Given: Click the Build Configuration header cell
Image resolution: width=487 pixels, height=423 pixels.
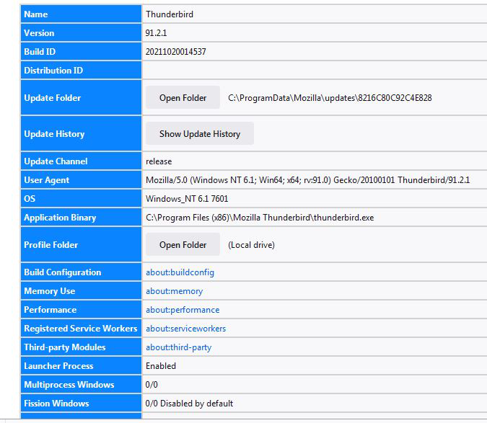Looking at the screenshot, I should [81, 272].
